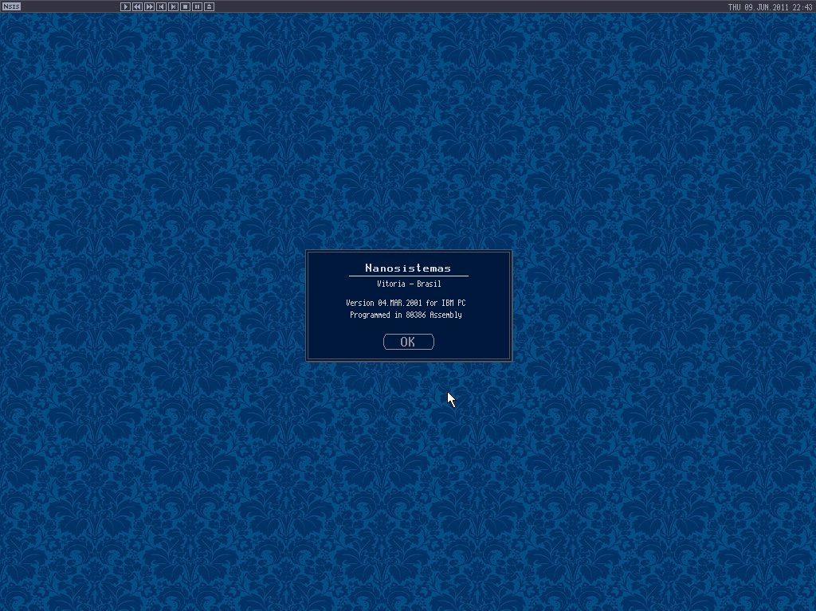Click the Nanosistemas dialog title
816x611 pixels.
click(408, 268)
